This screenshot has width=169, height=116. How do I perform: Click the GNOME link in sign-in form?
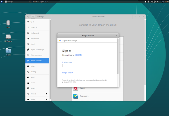click(78, 56)
